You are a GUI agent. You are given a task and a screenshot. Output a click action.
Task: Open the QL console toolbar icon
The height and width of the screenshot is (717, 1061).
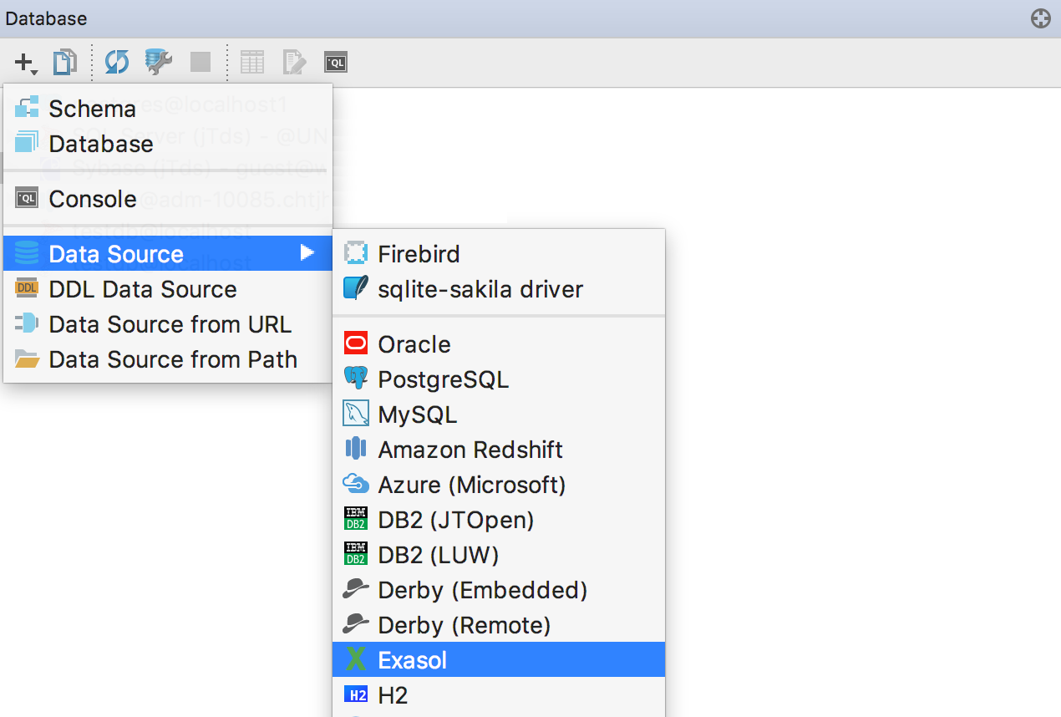click(336, 62)
